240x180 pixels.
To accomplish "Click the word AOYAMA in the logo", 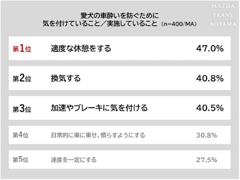I will pyautogui.click(x=221, y=24).
